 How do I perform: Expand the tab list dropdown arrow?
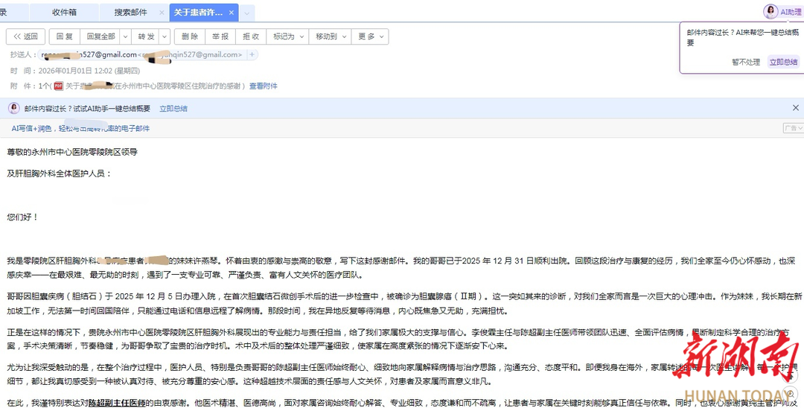pos(247,13)
